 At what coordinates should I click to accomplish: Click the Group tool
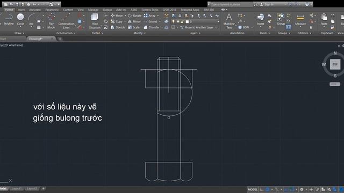tap(281, 19)
